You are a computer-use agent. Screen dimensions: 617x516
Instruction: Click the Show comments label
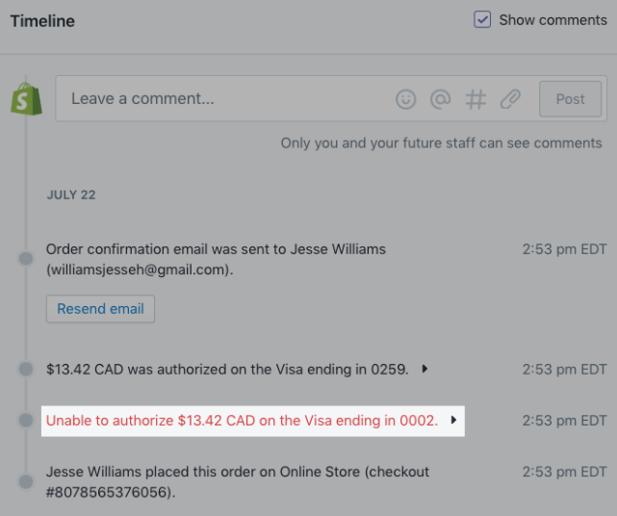click(553, 19)
